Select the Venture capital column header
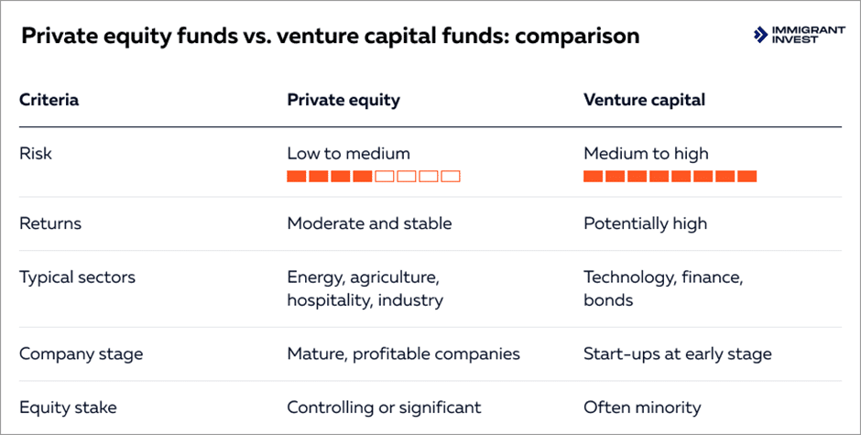The height and width of the screenshot is (435, 861). click(x=644, y=100)
